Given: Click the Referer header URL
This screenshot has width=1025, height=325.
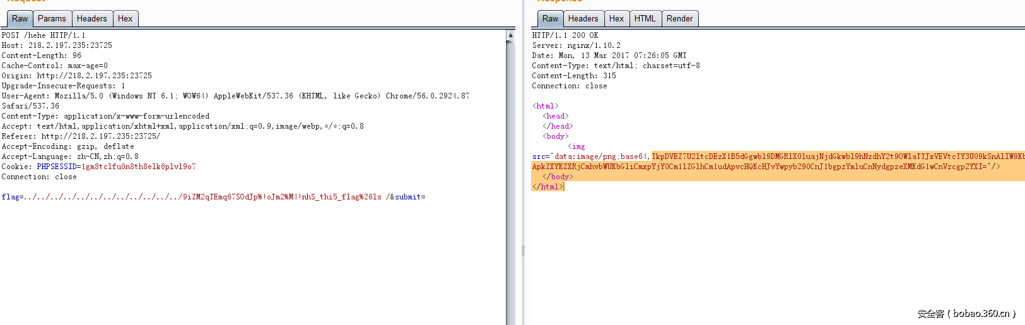Looking at the screenshot, I should tap(101, 136).
